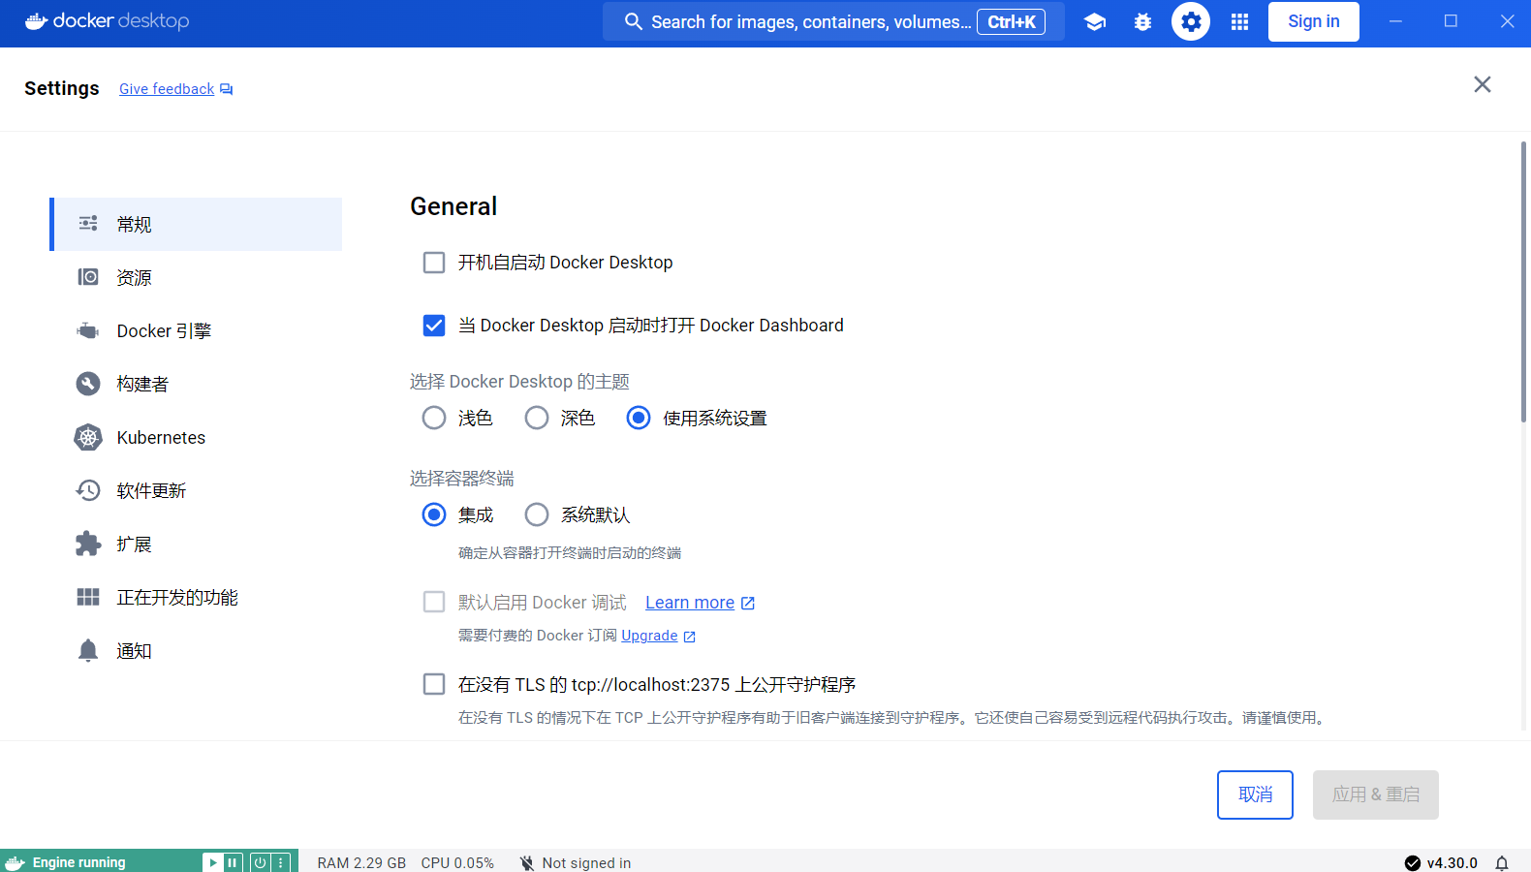
Task: Close the Settings panel with X
Action: [1482, 85]
